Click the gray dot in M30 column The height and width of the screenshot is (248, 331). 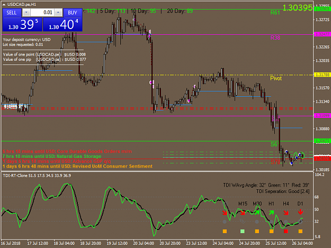click(x=257, y=222)
